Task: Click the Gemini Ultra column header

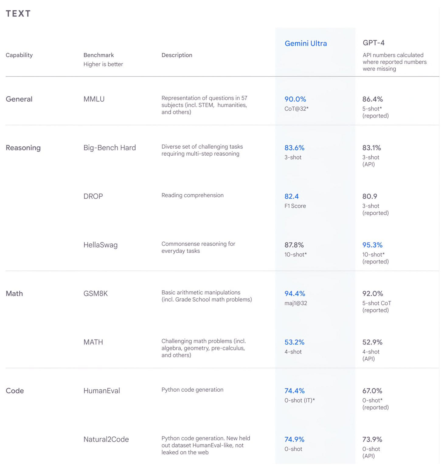Action: pyautogui.click(x=306, y=44)
